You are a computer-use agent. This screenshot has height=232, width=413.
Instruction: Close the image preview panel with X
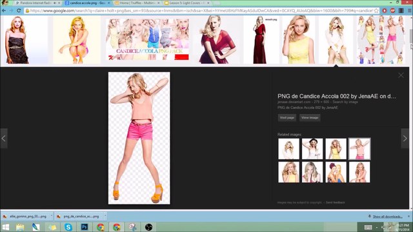[401, 75]
